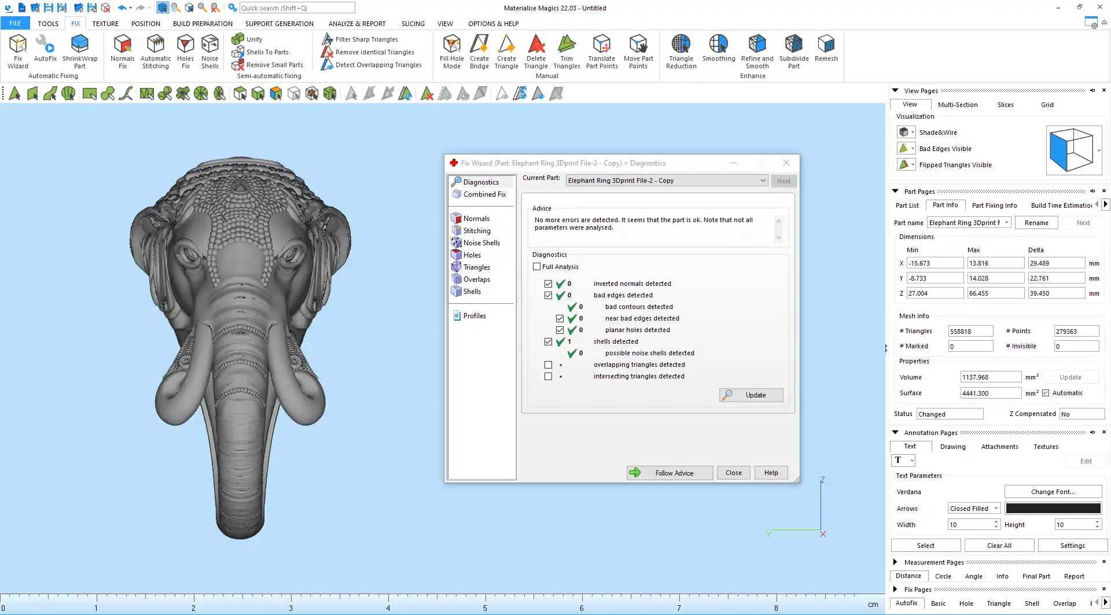This screenshot has width=1111, height=615.
Task: Switch to the TEXTURE ribbon tab
Action: pyautogui.click(x=105, y=24)
